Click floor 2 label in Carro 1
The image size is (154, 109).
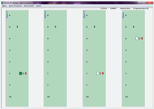tap(10, 62)
